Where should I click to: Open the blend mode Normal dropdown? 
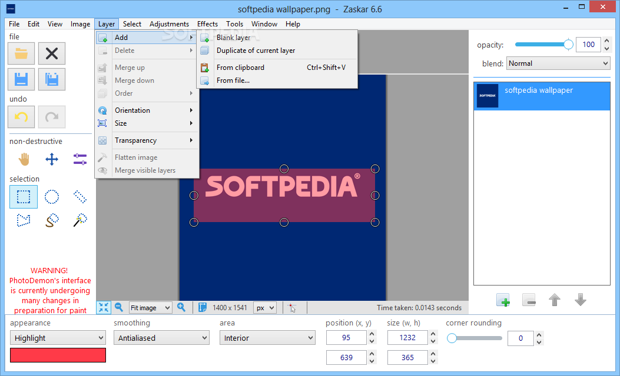point(558,63)
